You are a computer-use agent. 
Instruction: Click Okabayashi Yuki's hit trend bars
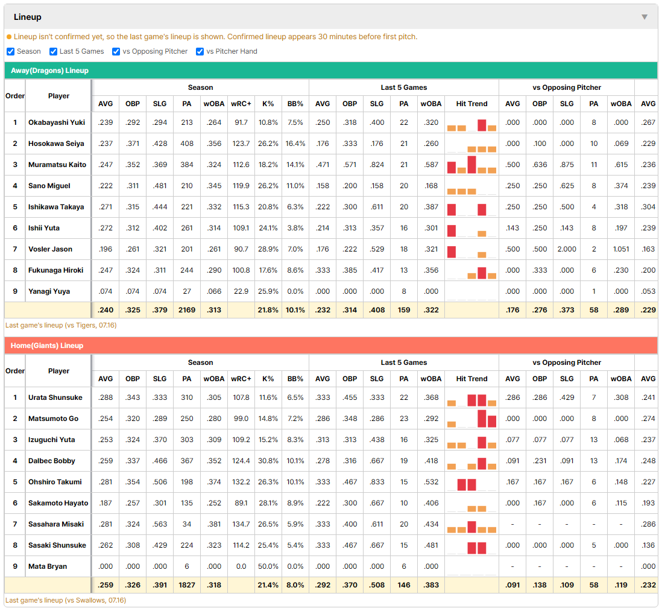(471, 122)
